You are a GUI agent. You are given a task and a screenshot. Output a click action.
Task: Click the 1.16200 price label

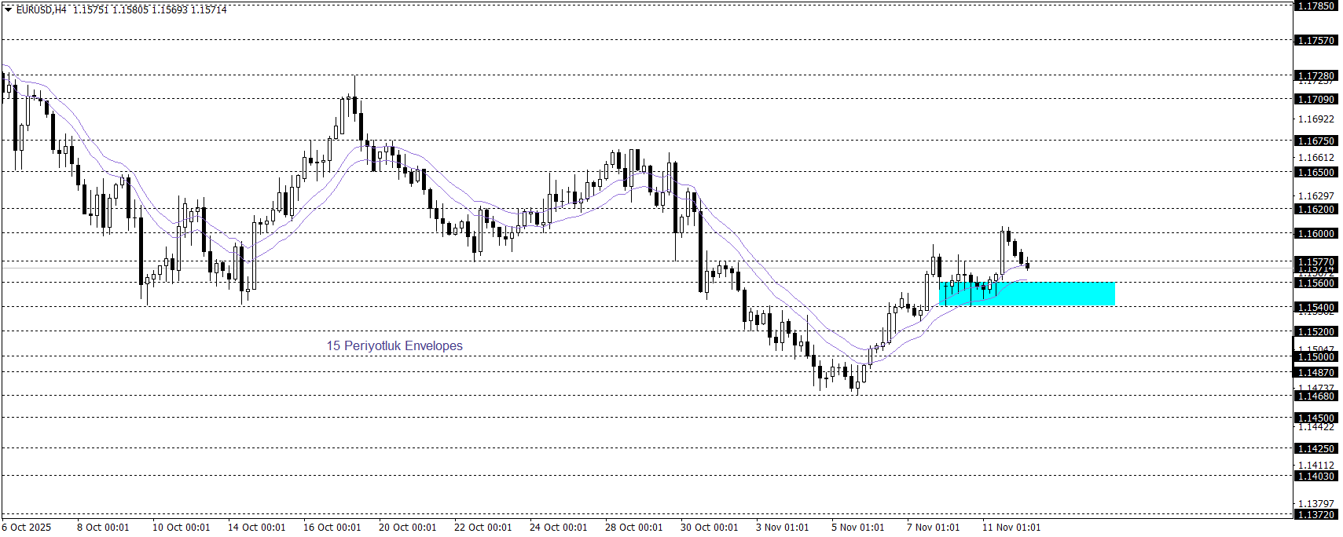click(x=1315, y=209)
